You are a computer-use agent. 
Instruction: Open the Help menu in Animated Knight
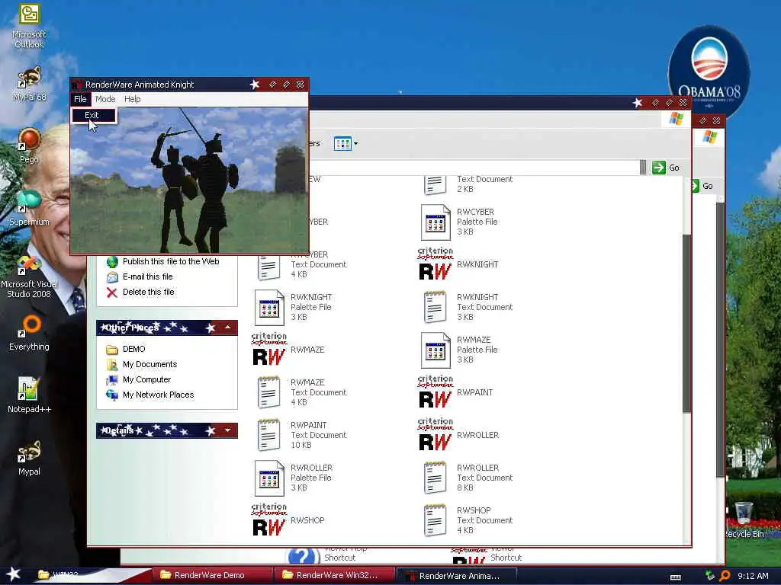(133, 99)
